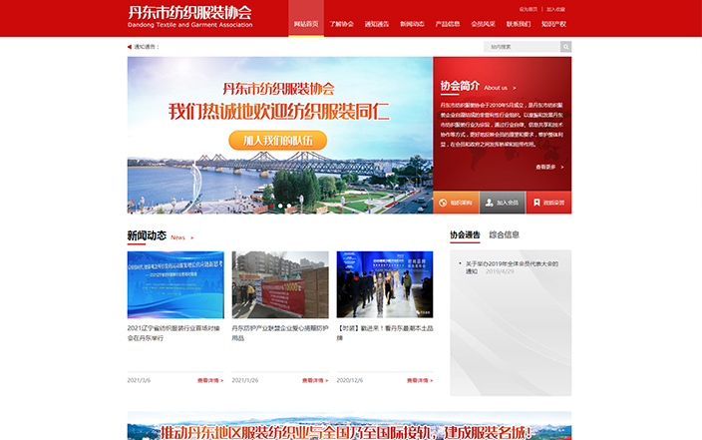Open the fashion show news thumbnail
This screenshot has width=702, height=440.
click(384, 284)
